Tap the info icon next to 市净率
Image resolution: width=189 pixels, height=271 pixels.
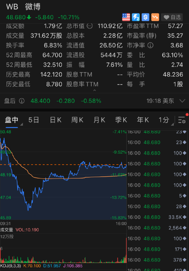tap(150, 46)
